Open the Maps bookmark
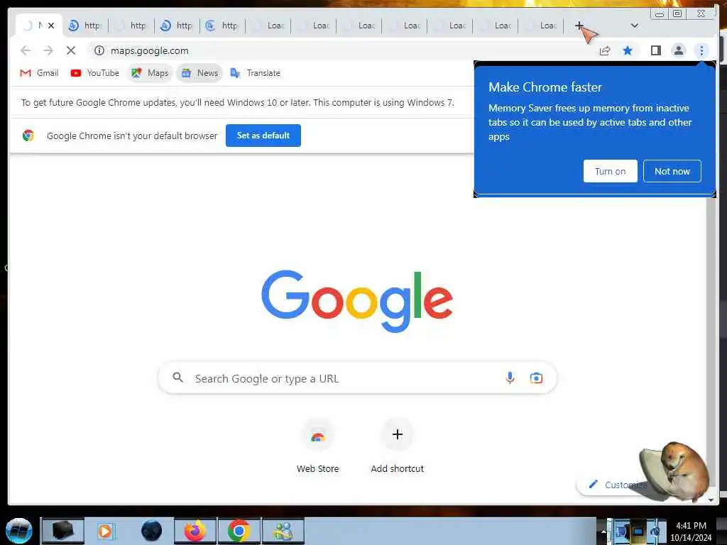 point(150,73)
